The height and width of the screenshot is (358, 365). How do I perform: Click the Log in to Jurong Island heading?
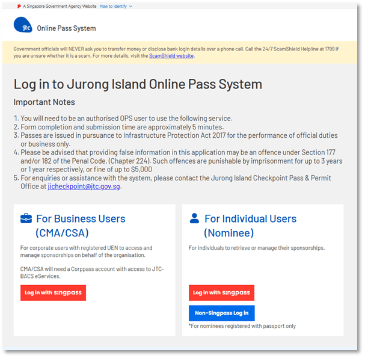pos(138,84)
